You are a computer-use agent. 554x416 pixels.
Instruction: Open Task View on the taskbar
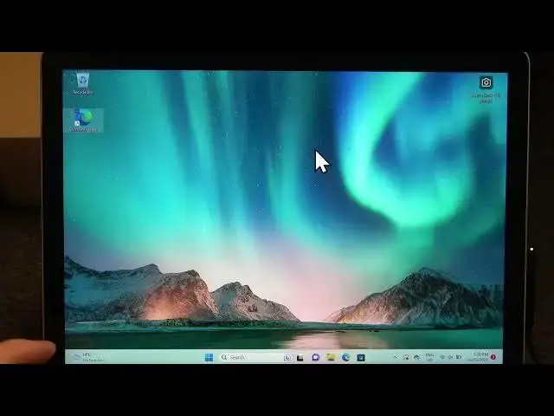pos(300,358)
